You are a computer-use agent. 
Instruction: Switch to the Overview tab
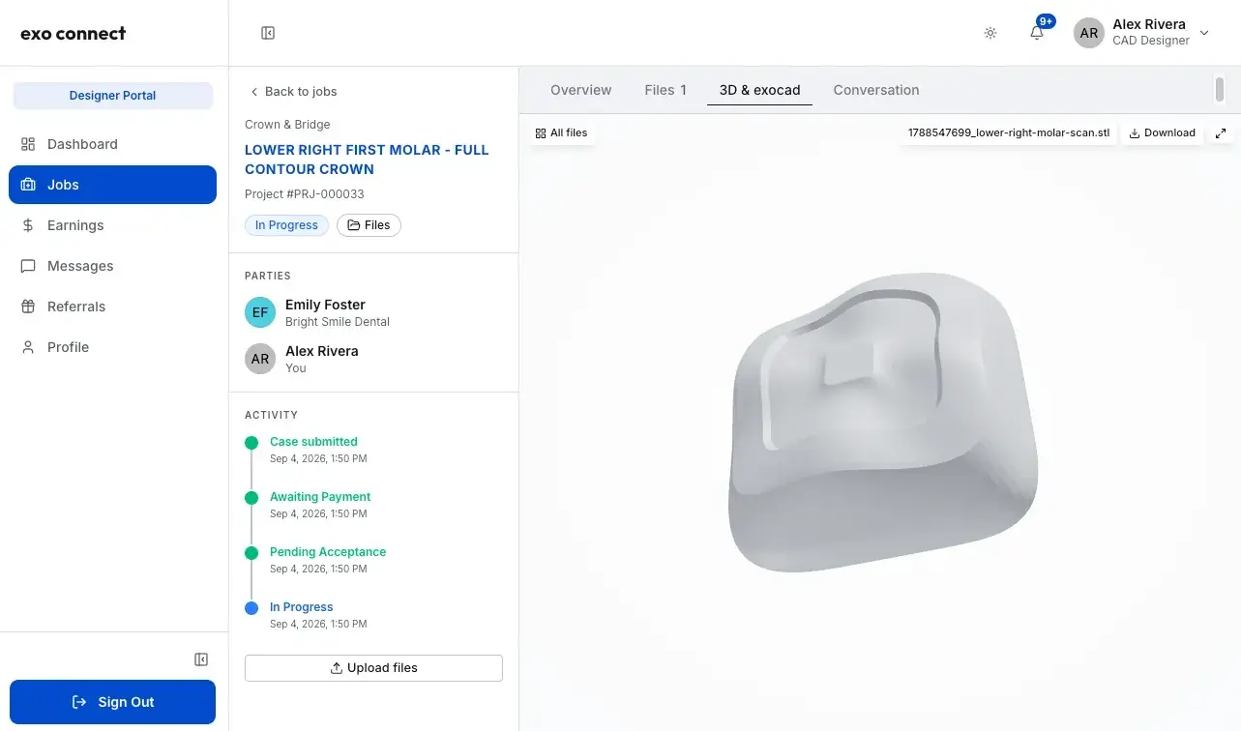tap(580, 90)
